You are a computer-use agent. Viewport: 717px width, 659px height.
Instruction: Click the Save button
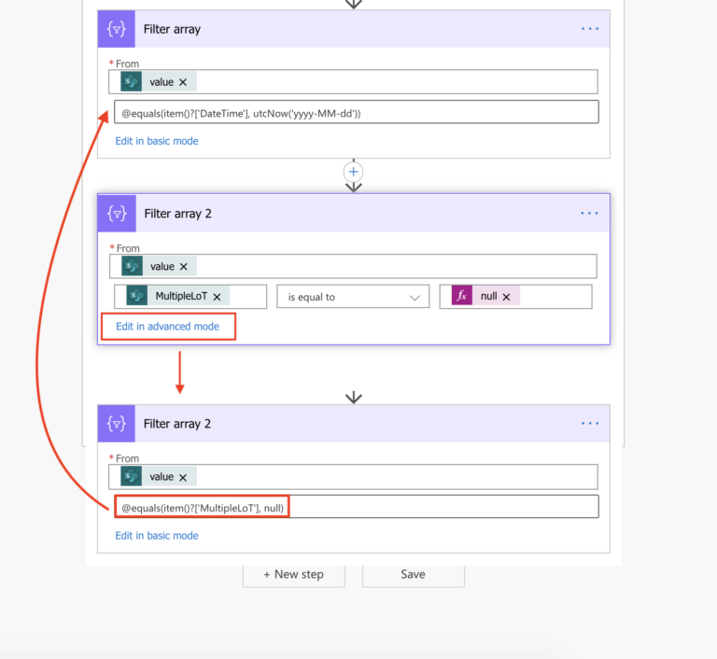tap(414, 574)
